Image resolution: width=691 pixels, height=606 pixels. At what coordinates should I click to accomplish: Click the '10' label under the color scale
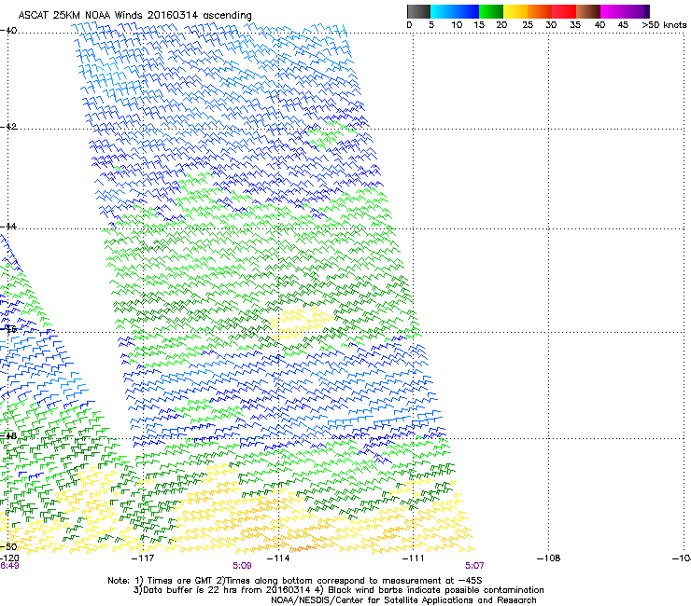457,24
